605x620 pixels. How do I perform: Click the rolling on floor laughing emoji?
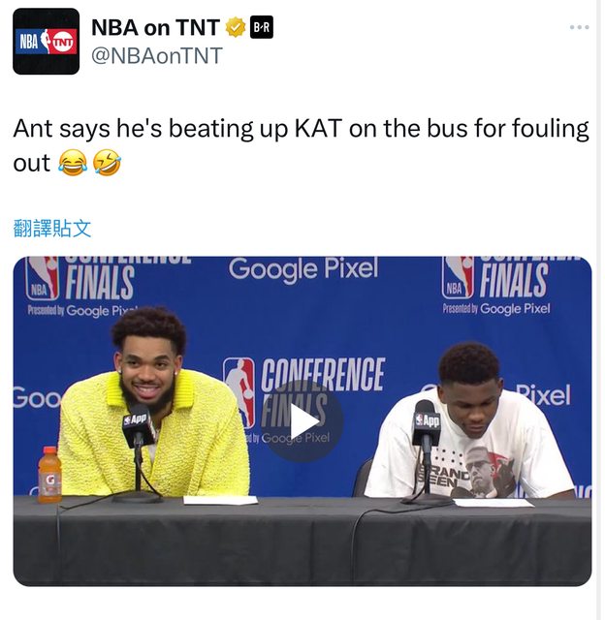pos(107,163)
